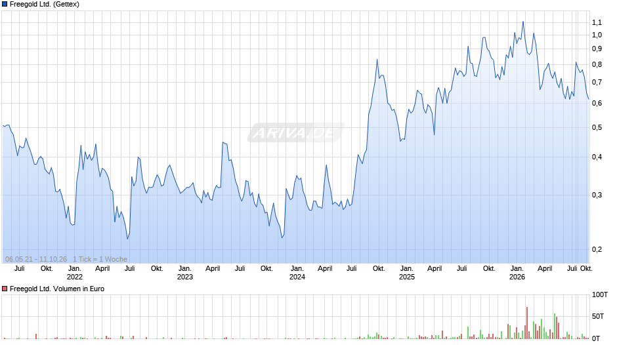The image size is (617, 345).
Task: Click the 0T volume axis label
Action: pos(596,338)
